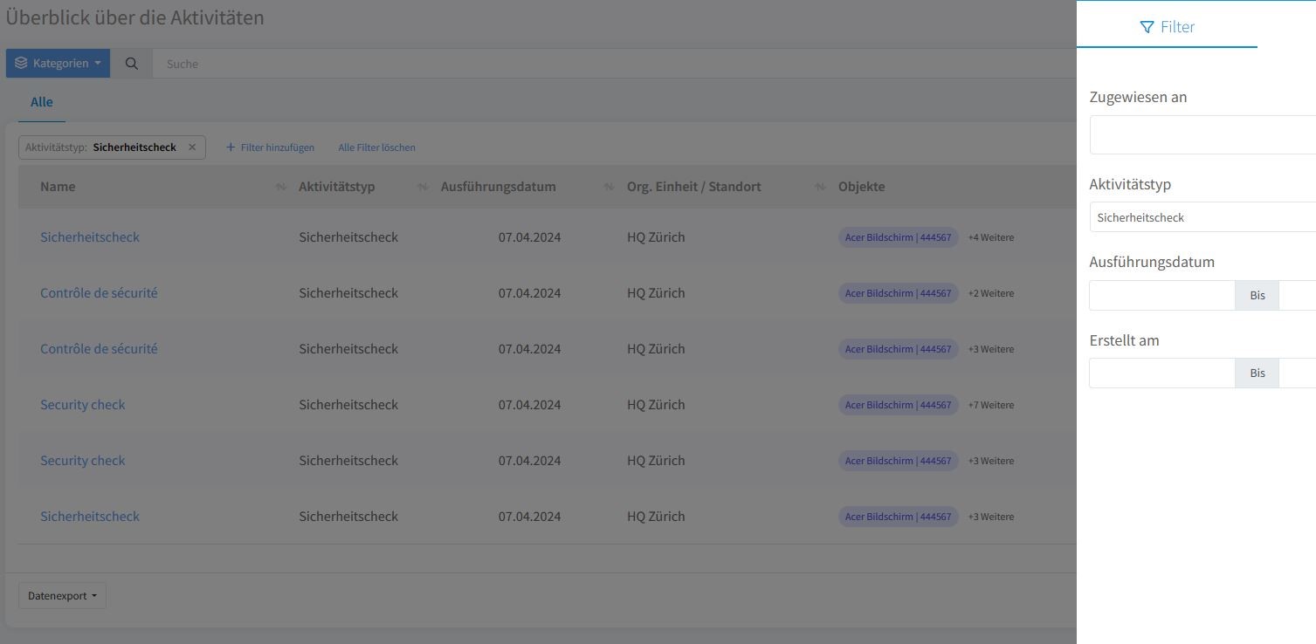
Task: Click the funnel icon in the Filter tab
Action: click(x=1147, y=27)
